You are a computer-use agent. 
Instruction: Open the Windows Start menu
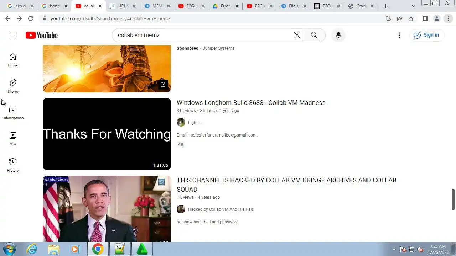pyautogui.click(x=10, y=249)
